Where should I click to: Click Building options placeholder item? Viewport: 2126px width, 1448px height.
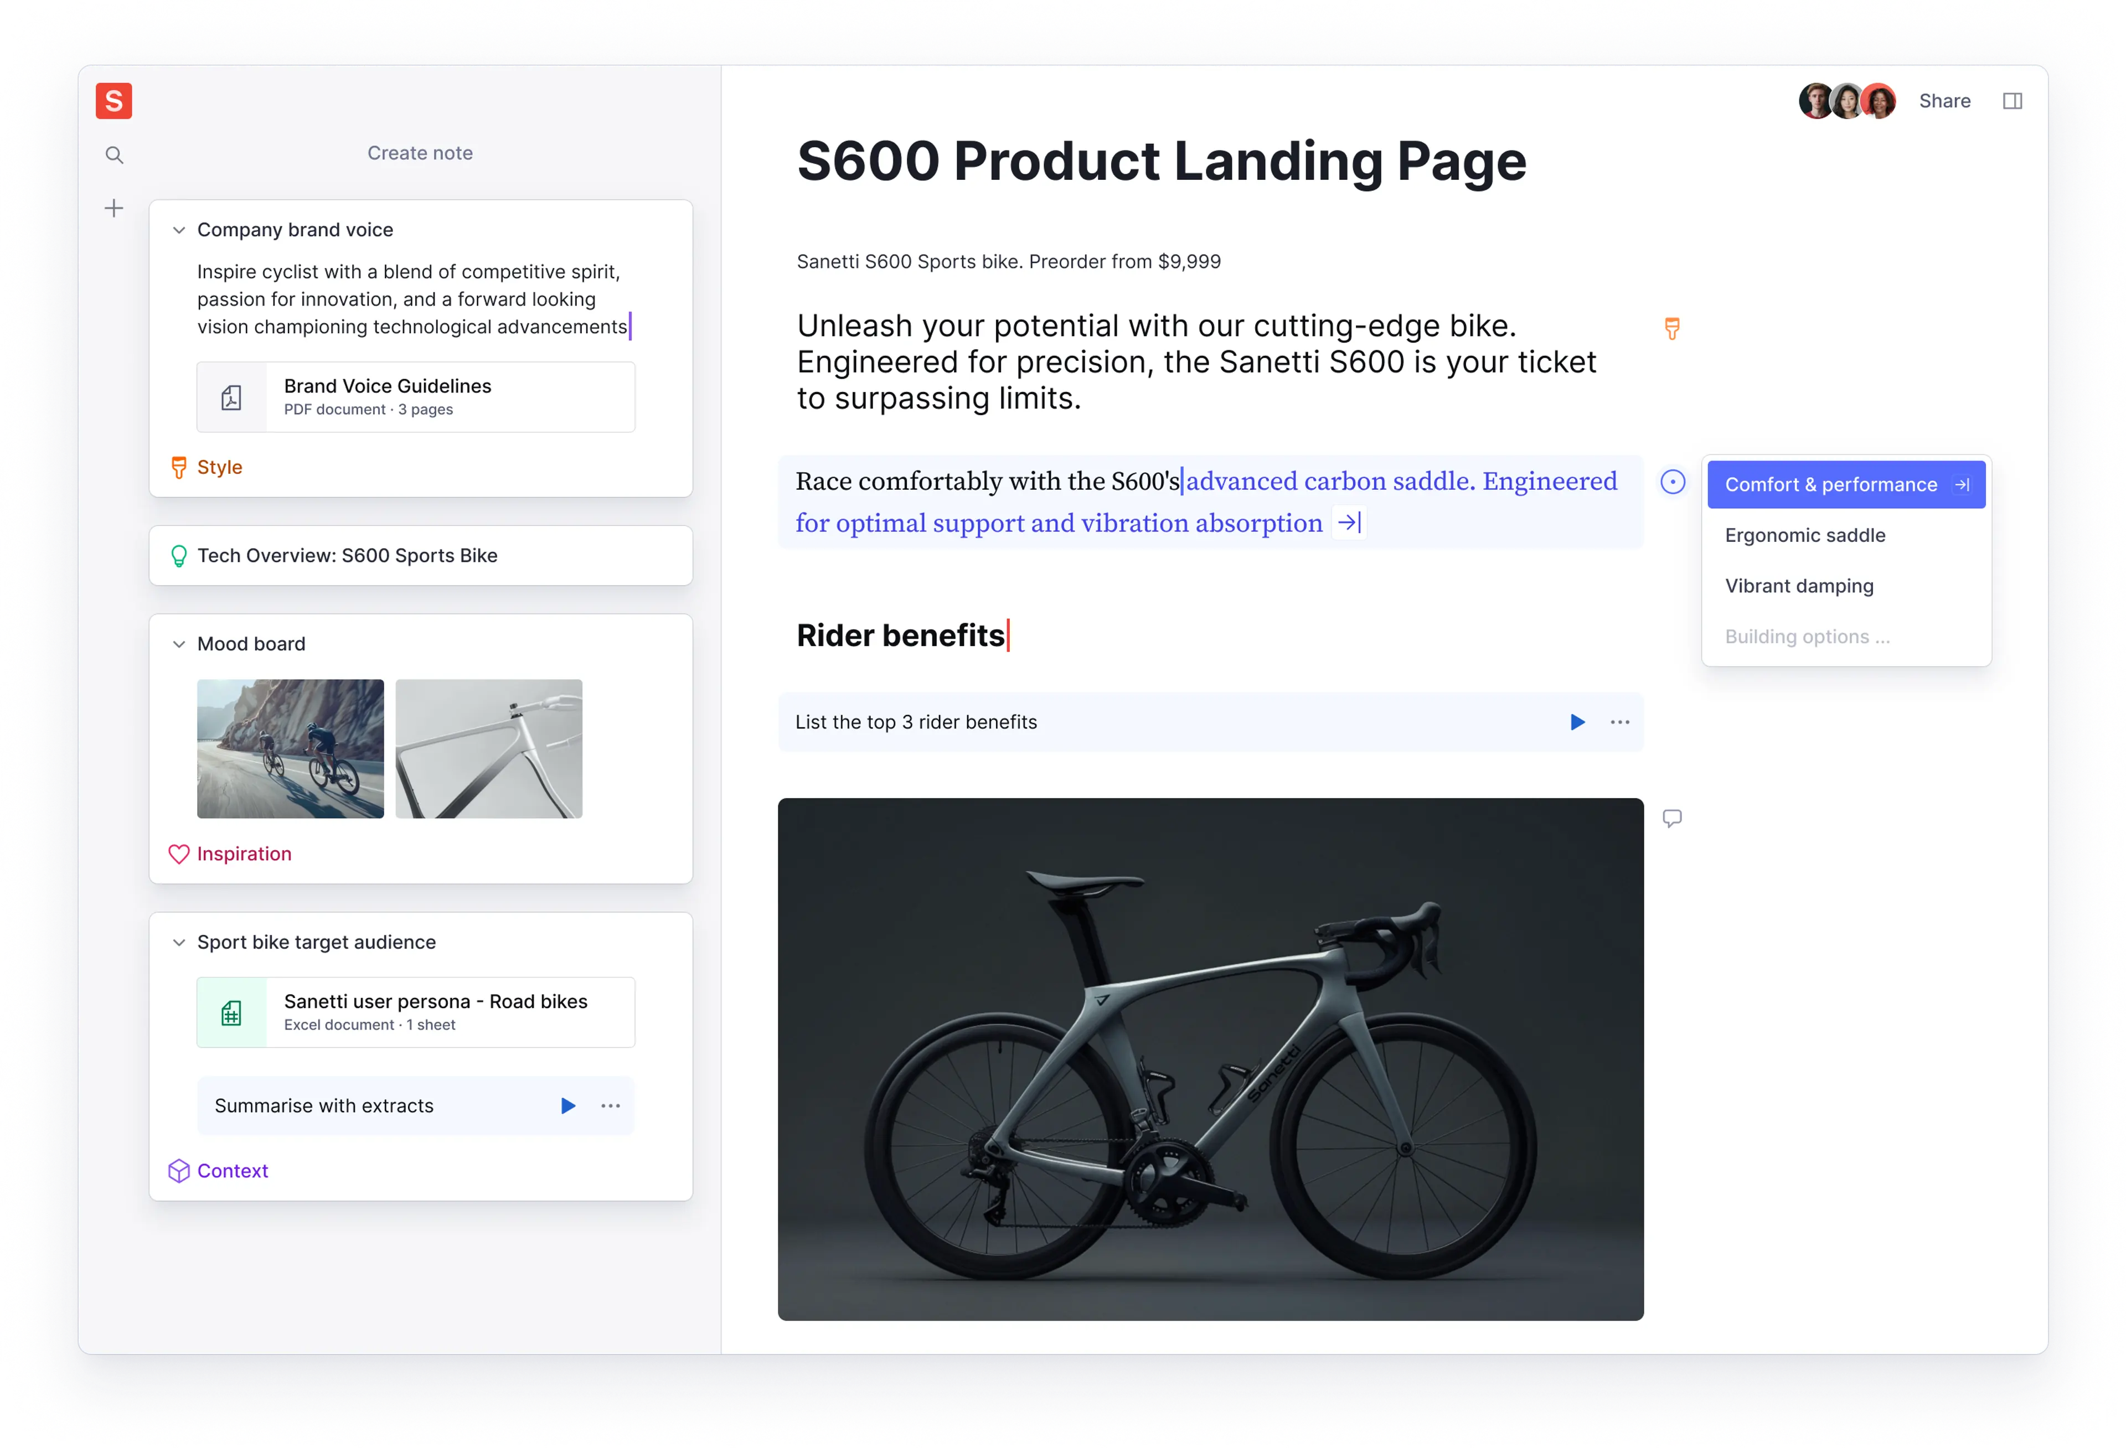[x=1846, y=637]
